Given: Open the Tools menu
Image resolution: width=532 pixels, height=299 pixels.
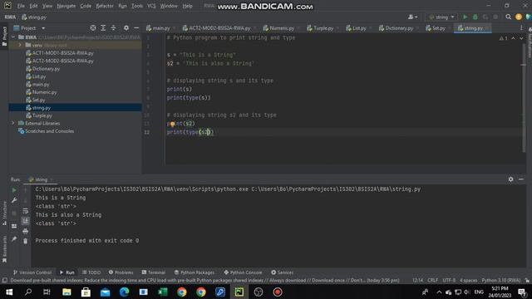Looking at the screenshot, I should tap(137, 6).
